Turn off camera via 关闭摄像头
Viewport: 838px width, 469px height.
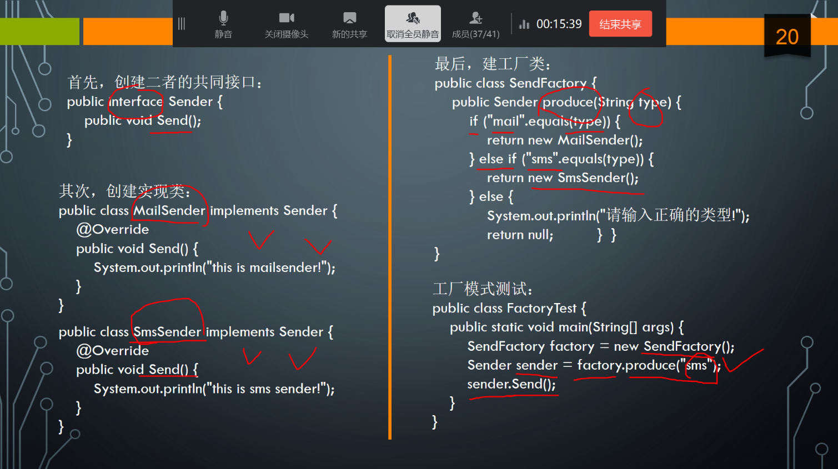[x=286, y=24]
